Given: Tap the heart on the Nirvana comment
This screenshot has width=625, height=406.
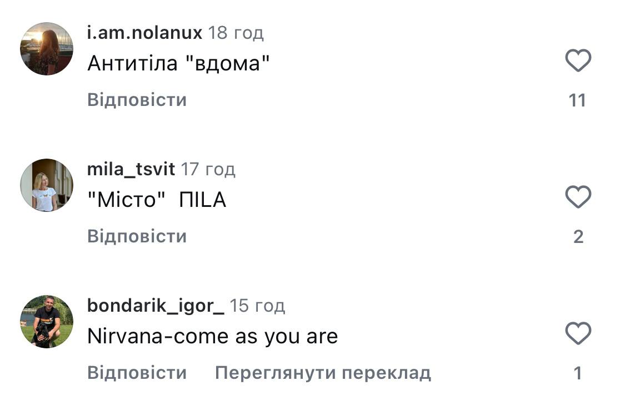Looking at the screenshot, I should [578, 334].
